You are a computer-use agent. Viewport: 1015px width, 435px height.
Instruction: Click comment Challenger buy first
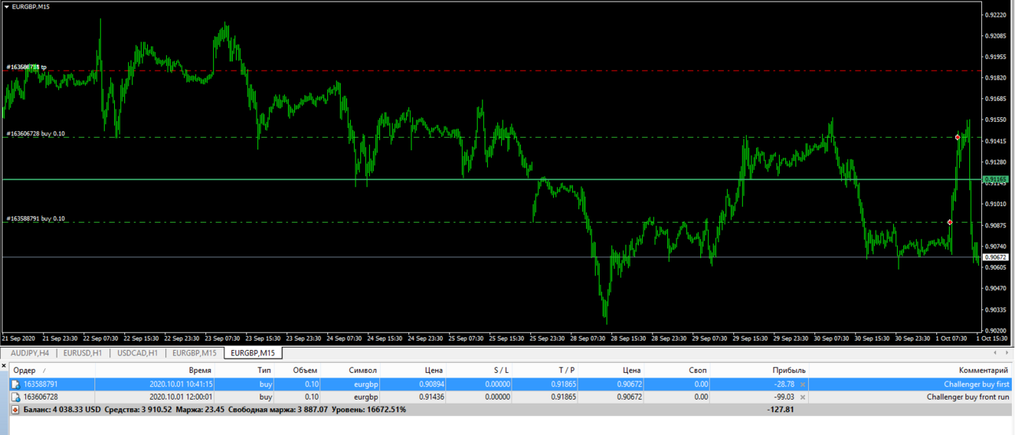(976, 385)
